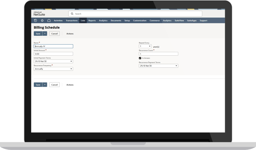Expand the bottom Save options arrow

pyautogui.click(x=45, y=84)
